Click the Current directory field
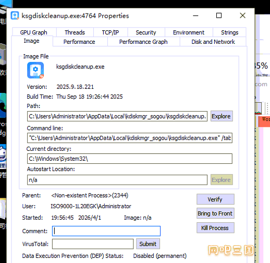The width and height of the screenshot is (270, 263). pyautogui.click(x=130, y=159)
